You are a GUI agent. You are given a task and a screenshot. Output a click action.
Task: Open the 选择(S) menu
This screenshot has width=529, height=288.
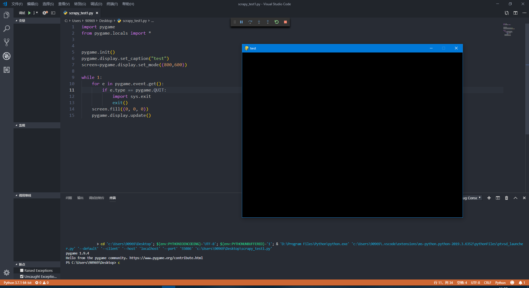48,4
